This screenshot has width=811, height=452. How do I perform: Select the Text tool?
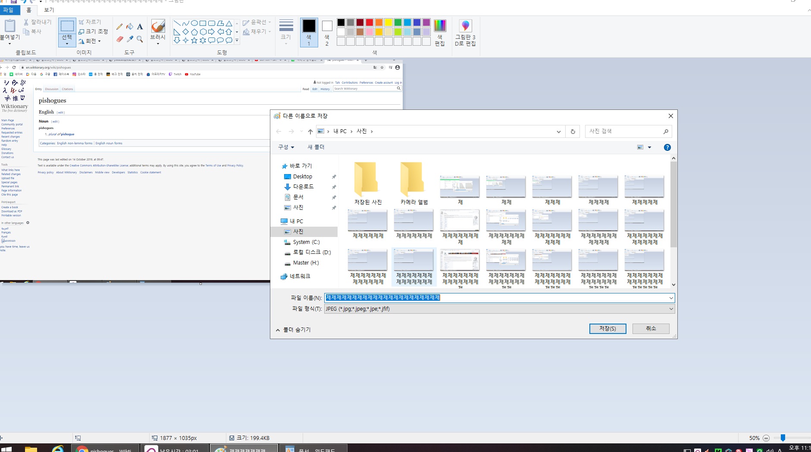(140, 27)
